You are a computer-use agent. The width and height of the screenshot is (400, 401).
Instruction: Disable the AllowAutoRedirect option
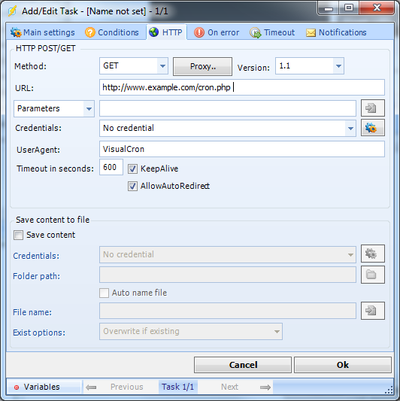coord(132,186)
